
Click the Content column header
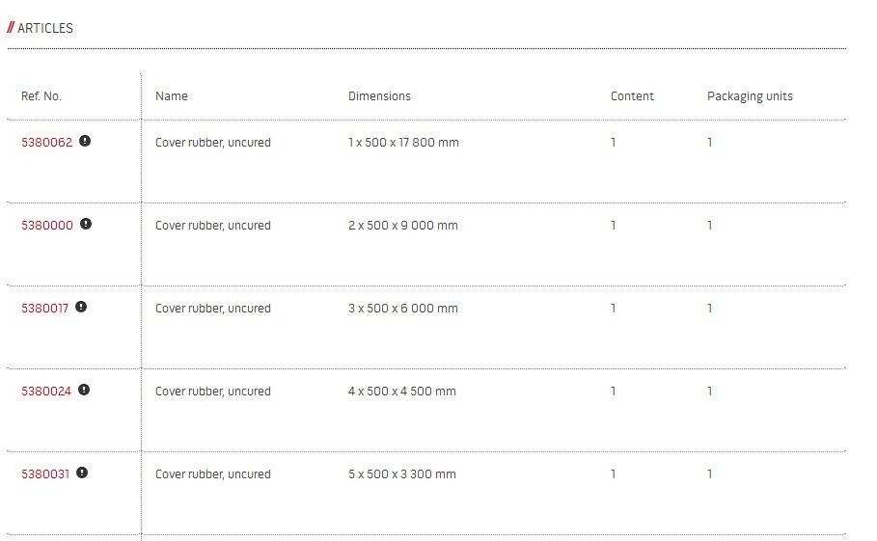[x=632, y=96]
